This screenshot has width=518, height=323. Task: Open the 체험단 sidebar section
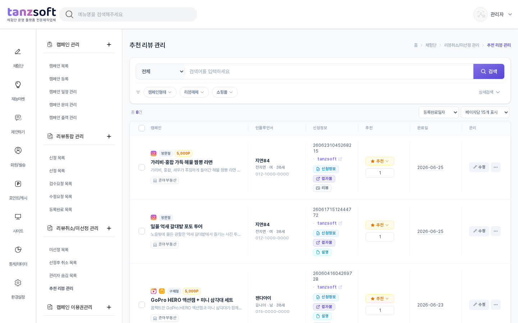click(x=18, y=57)
